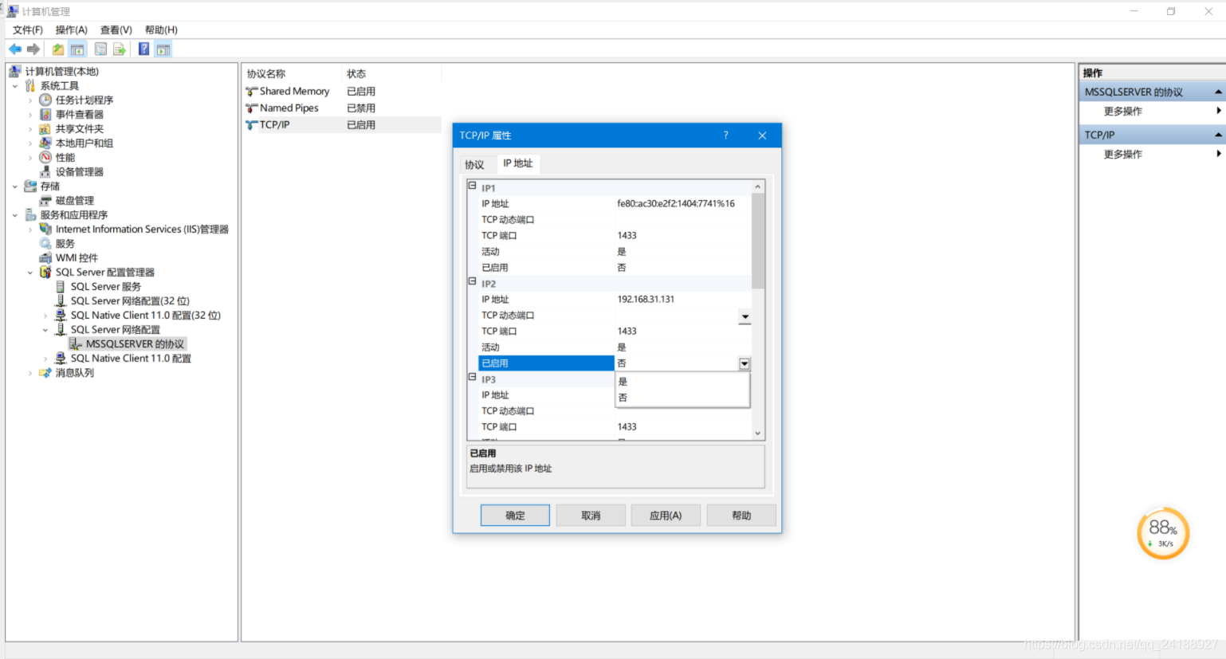Select the MSSQLSERVER 的协议 tree item
The width and height of the screenshot is (1226, 659).
coord(135,344)
